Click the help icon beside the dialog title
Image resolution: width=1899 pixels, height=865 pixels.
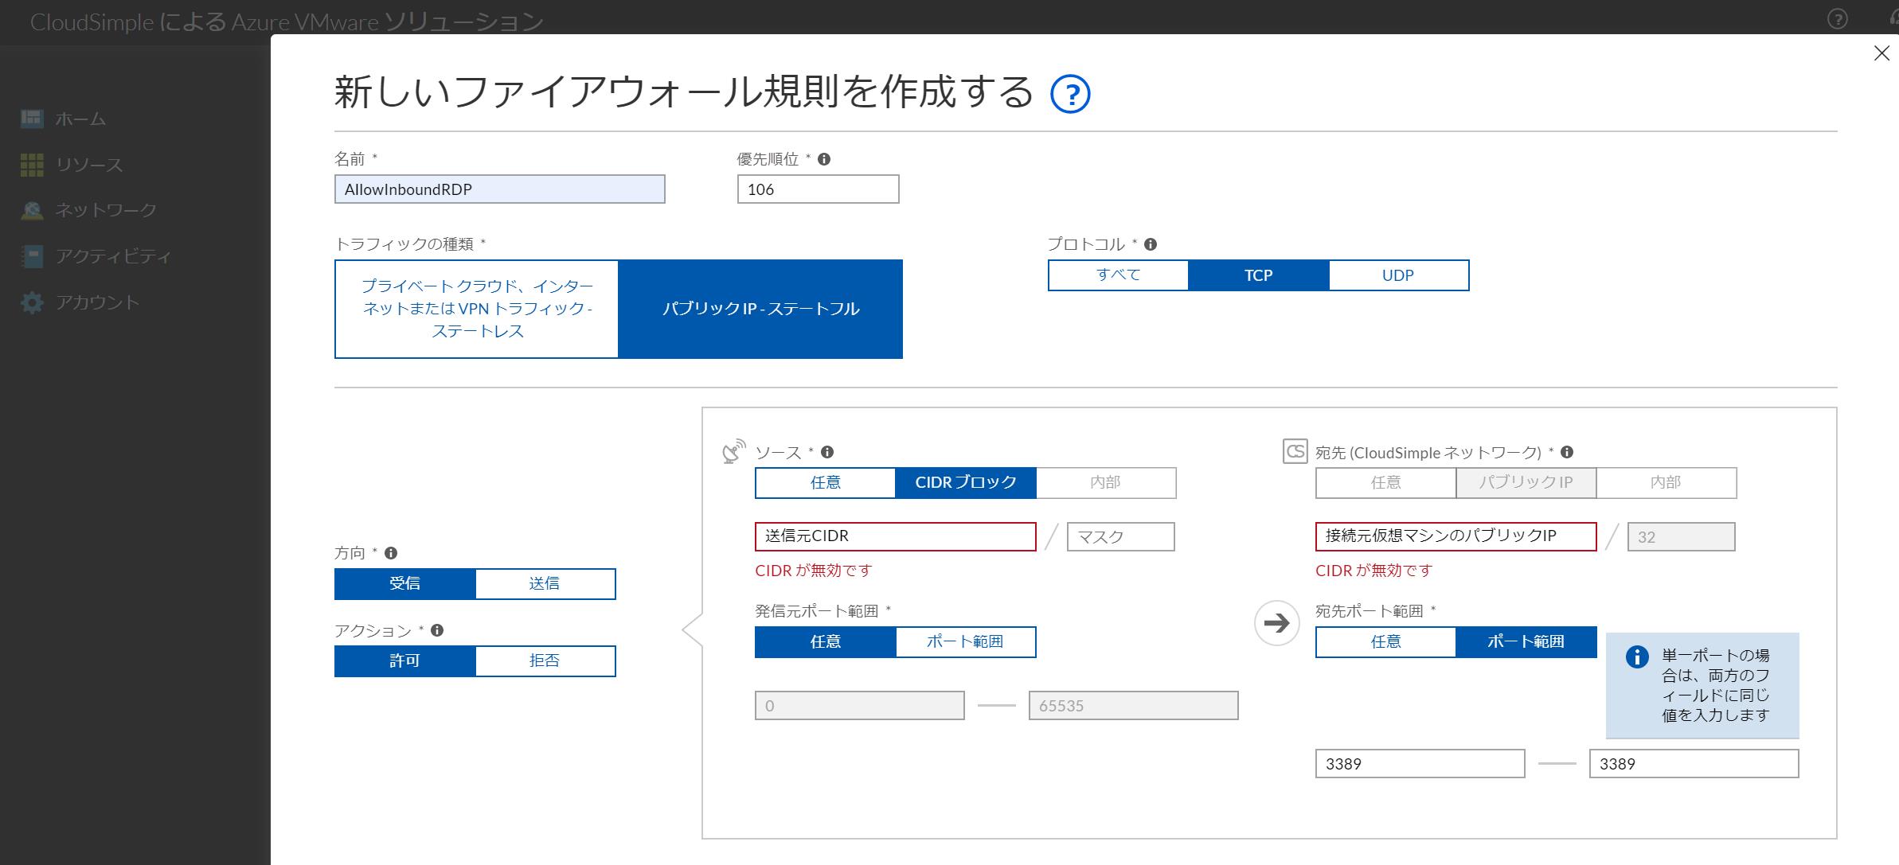click(1070, 95)
